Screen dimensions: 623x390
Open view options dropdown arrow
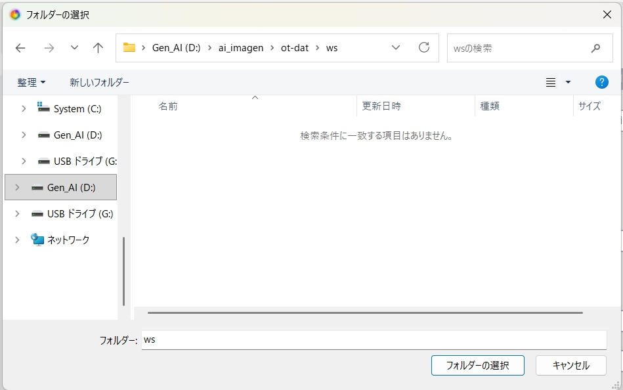pos(568,82)
